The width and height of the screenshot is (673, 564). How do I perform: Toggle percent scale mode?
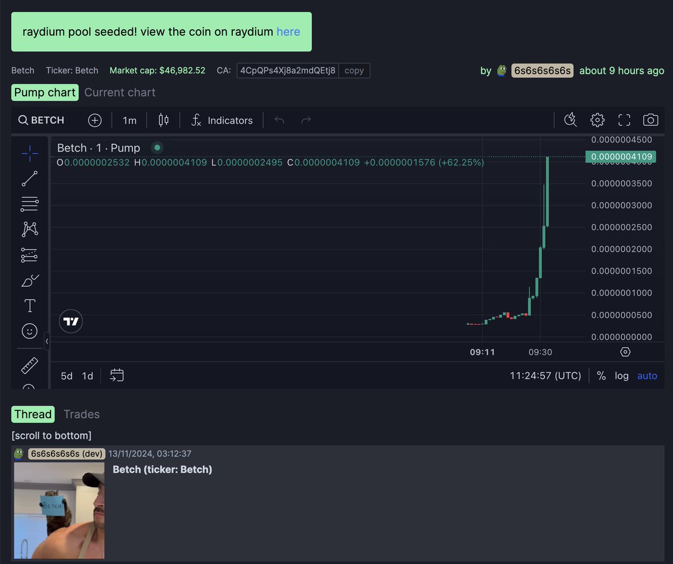point(601,376)
